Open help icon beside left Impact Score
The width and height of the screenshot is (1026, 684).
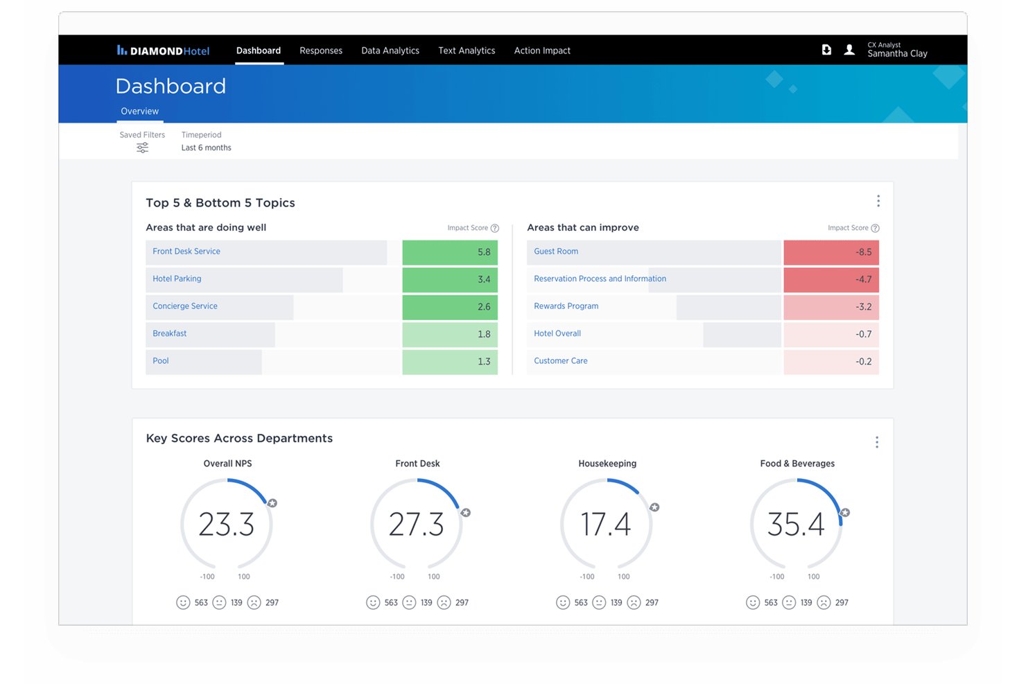click(494, 228)
